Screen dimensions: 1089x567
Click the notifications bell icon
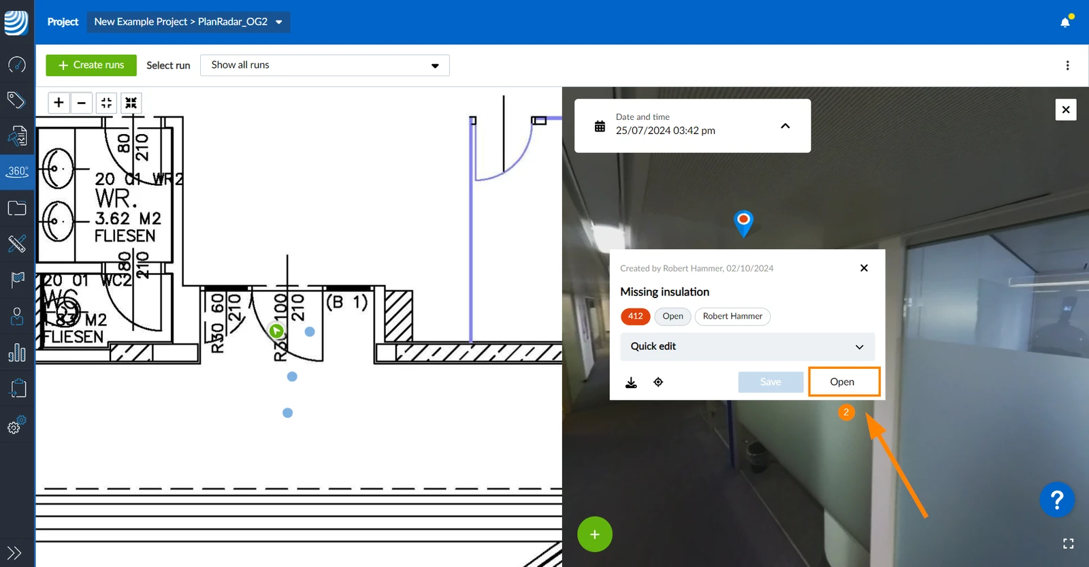pyautogui.click(x=1065, y=22)
